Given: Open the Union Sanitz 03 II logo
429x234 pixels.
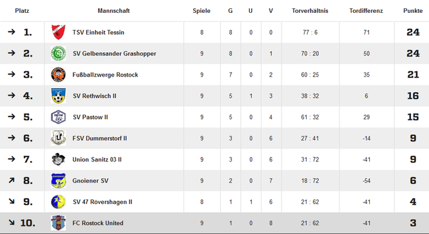Looking at the screenshot, I should (x=58, y=159).
